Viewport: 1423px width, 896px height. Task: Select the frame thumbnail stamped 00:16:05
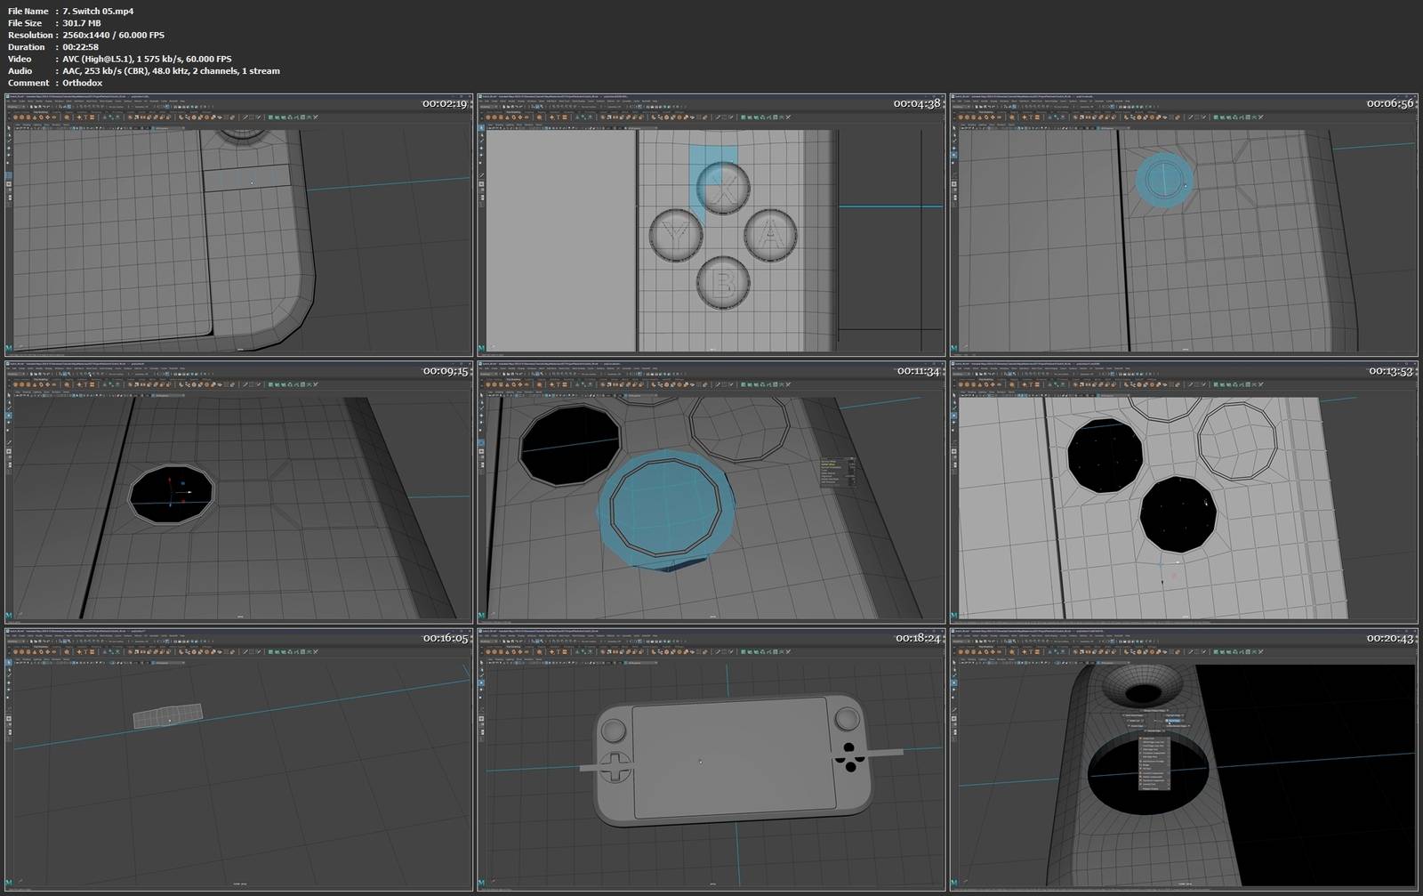(x=238, y=759)
